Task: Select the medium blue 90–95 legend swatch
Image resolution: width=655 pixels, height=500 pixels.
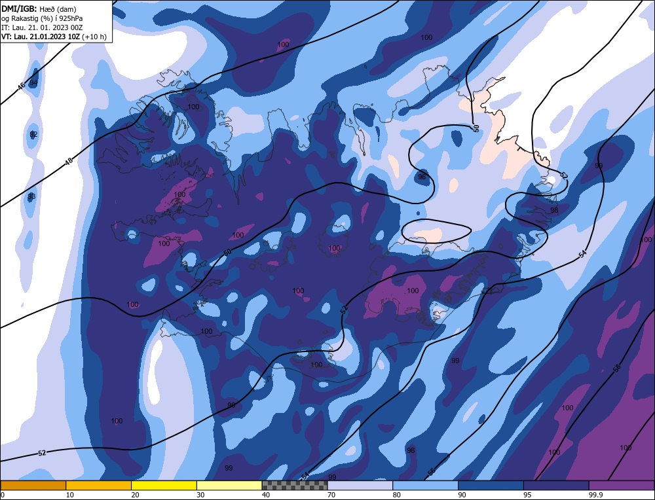Action: [491, 485]
